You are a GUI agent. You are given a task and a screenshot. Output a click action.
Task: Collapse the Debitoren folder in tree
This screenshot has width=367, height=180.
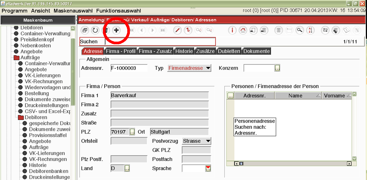click(21, 117)
